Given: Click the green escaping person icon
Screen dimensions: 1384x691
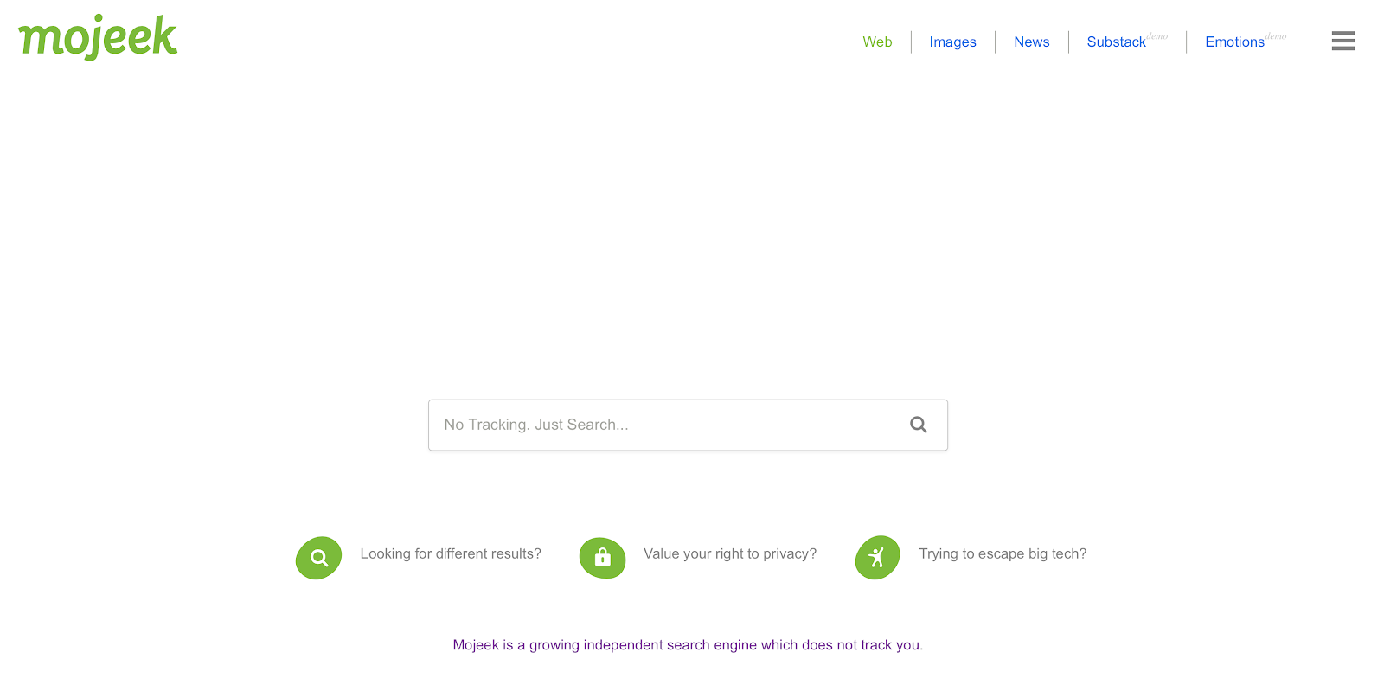Looking at the screenshot, I should click(877, 558).
